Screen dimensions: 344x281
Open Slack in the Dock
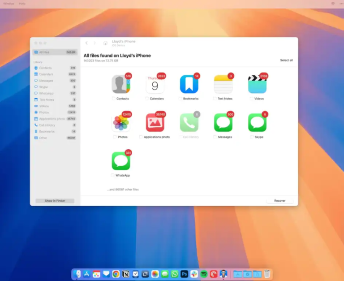pos(194,274)
